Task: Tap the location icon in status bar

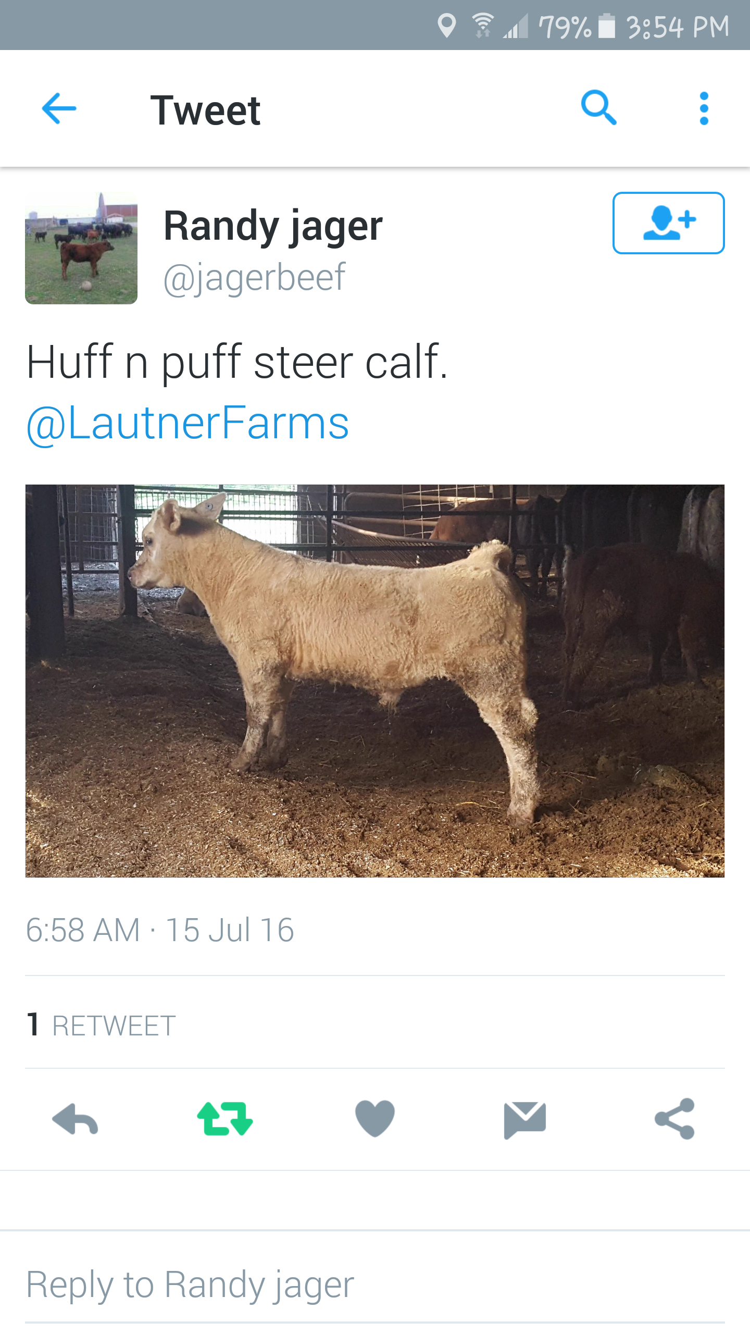Action: pyautogui.click(x=447, y=26)
